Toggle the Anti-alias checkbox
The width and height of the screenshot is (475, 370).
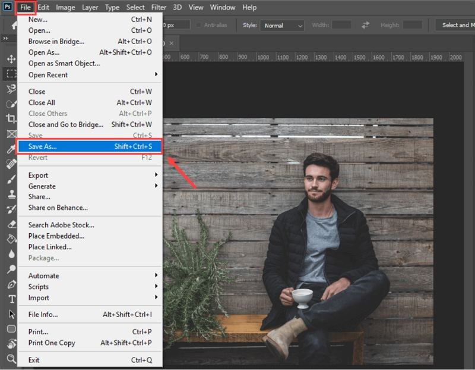pos(198,25)
